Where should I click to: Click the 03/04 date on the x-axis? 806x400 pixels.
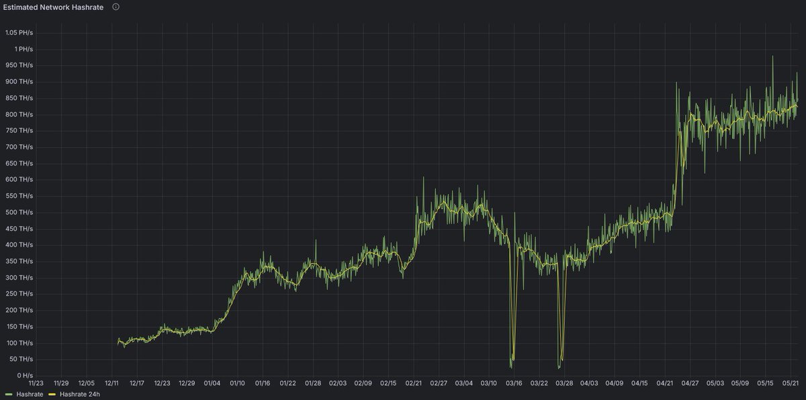(464, 383)
